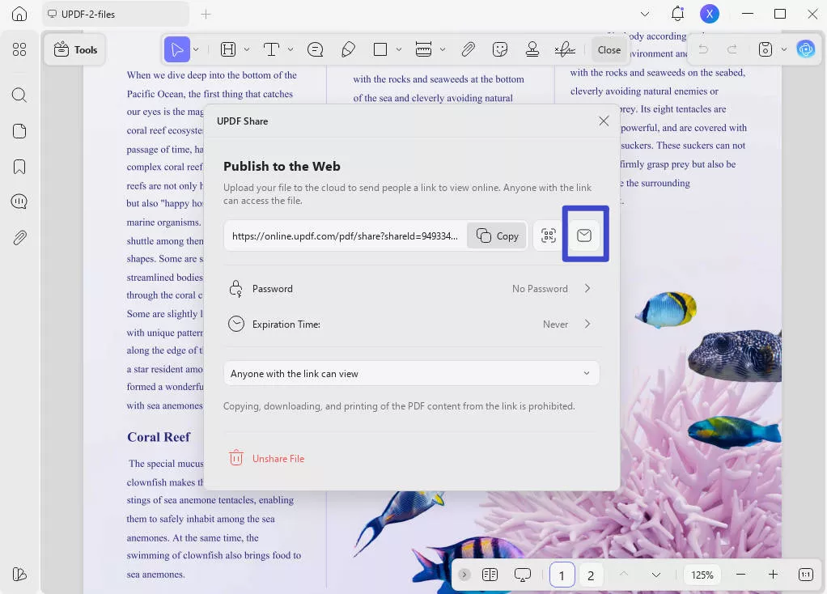Increase zoom with the plus control

coord(772,575)
